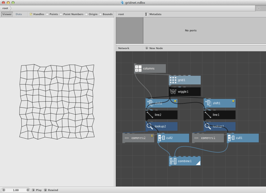Click the shift2 node icon

(x=150, y=103)
